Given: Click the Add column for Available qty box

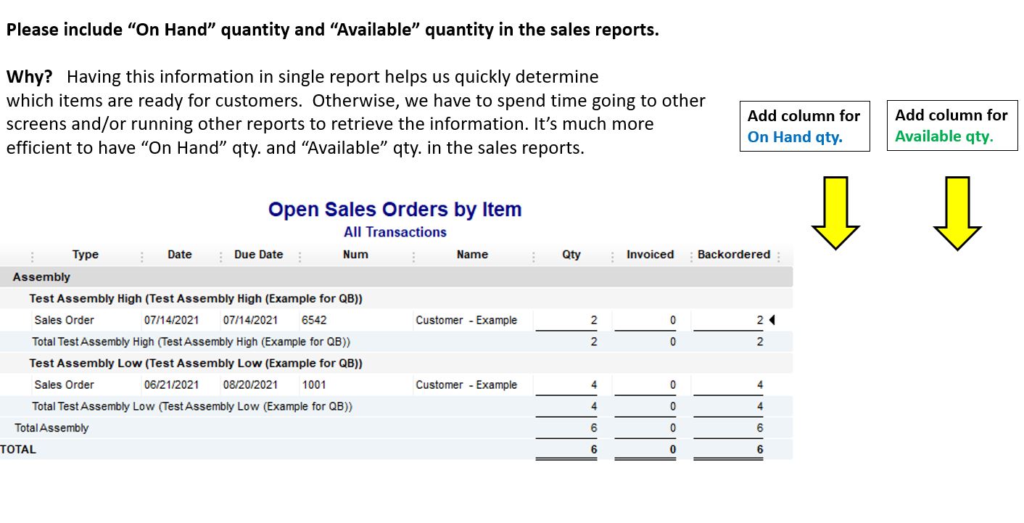Looking at the screenshot, I should 951,125.
